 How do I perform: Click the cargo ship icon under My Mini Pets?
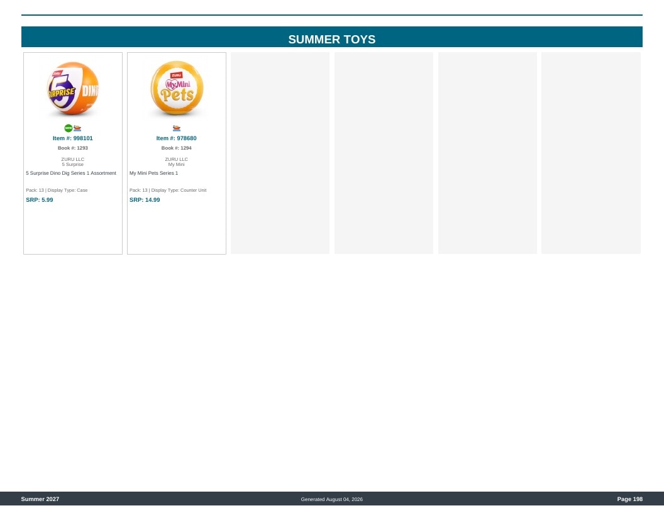click(177, 128)
